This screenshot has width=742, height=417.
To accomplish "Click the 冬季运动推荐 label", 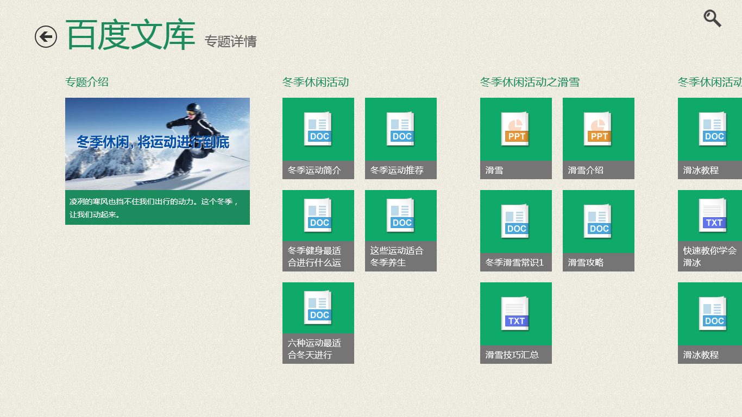I will click(x=397, y=170).
